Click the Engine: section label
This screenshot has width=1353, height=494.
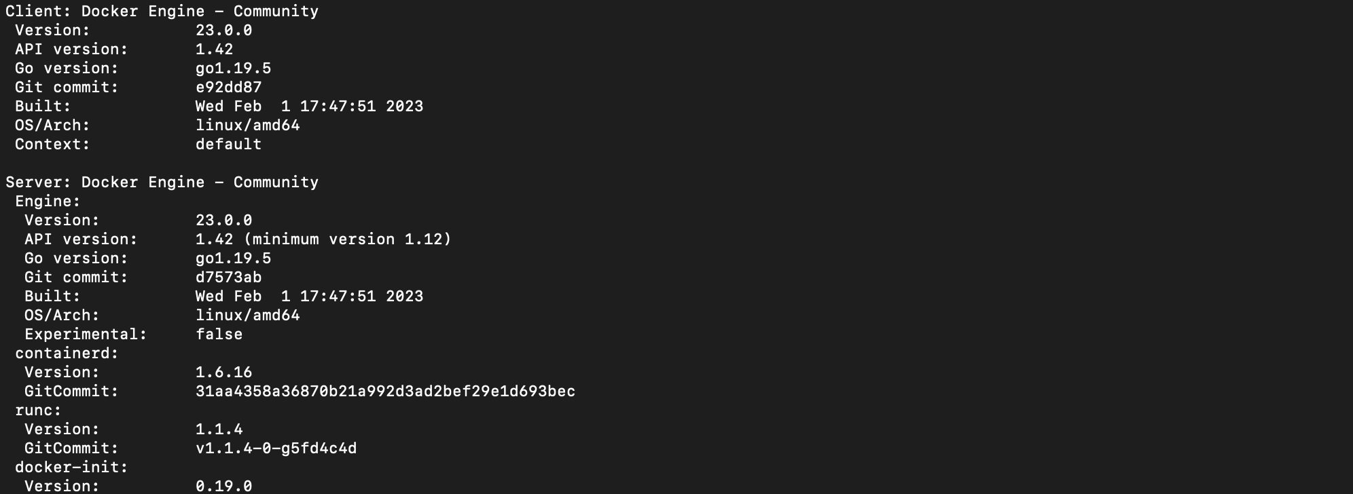(48, 202)
